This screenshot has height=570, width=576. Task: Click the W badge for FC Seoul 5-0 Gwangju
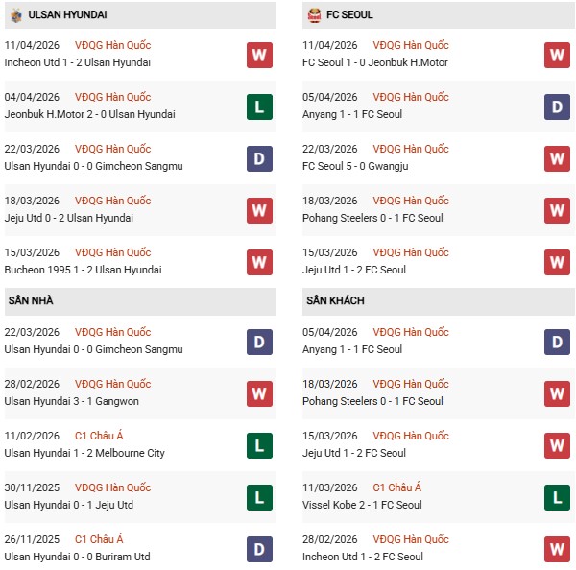click(x=557, y=158)
